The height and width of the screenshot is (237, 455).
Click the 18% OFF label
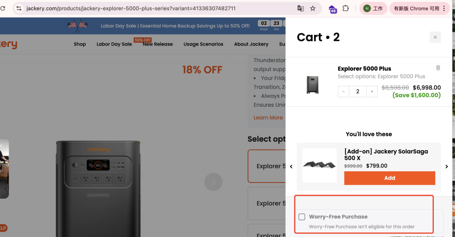(x=202, y=70)
